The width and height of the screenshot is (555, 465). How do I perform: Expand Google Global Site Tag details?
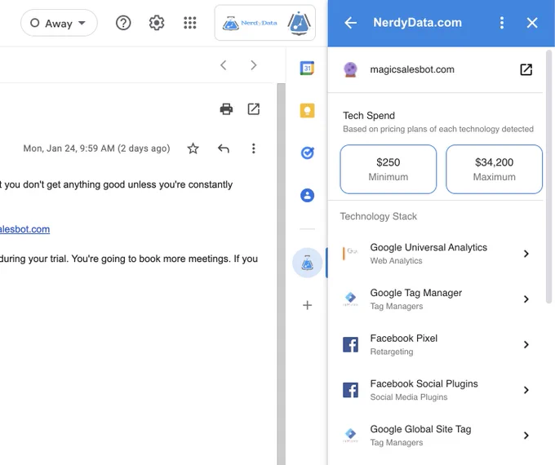point(526,436)
